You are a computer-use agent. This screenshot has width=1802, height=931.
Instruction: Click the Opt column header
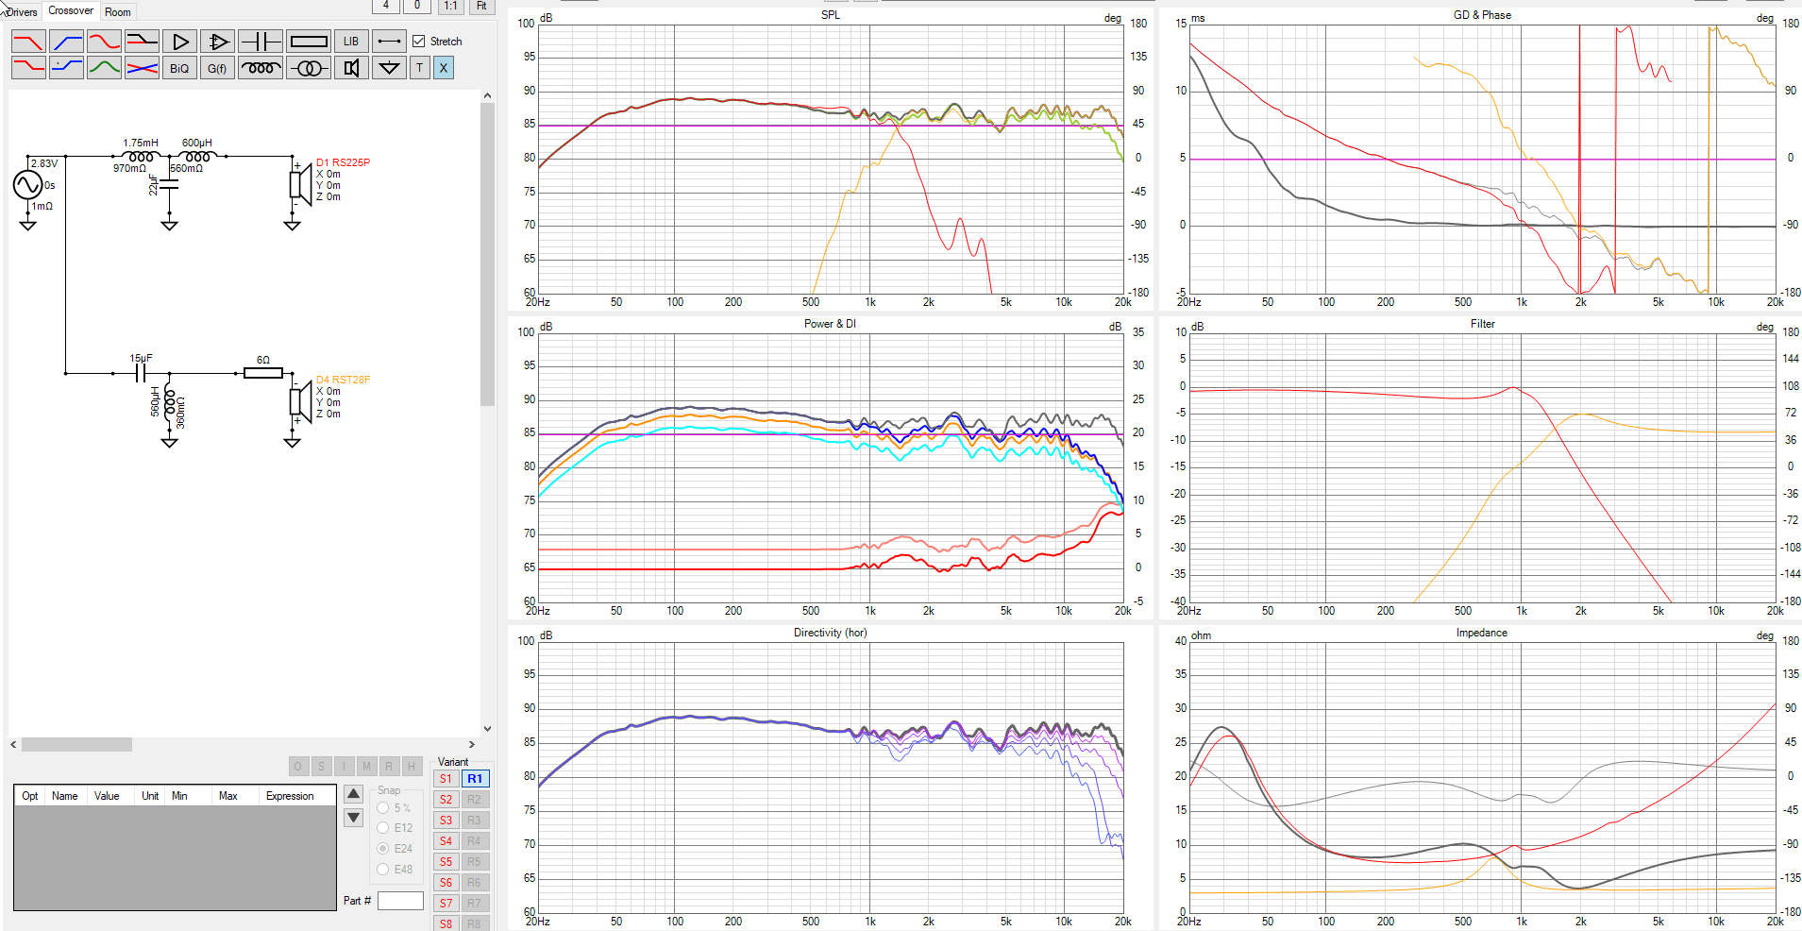click(x=30, y=796)
